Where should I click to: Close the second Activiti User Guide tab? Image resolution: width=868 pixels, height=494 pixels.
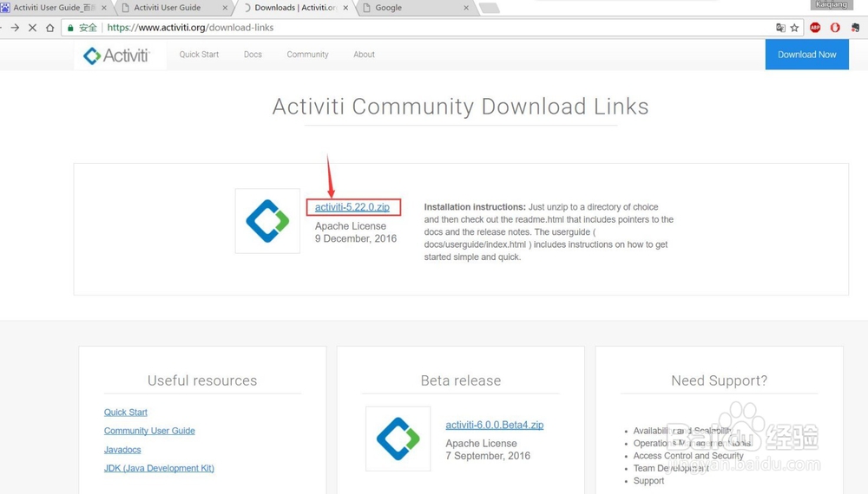[x=225, y=8]
